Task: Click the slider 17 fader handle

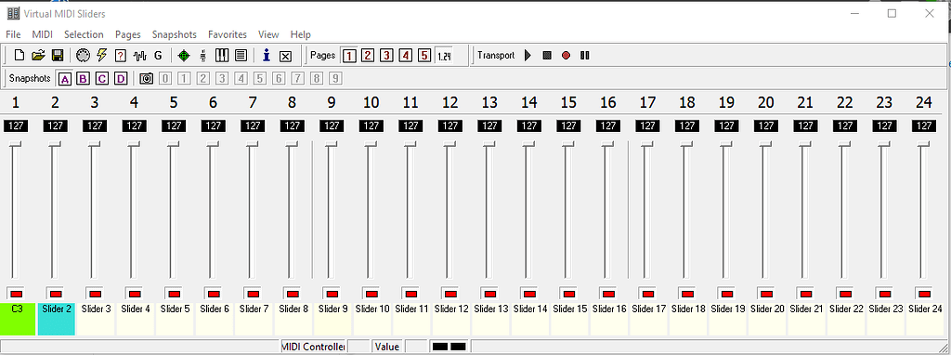Action: pyautogui.click(x=647, y=144)
